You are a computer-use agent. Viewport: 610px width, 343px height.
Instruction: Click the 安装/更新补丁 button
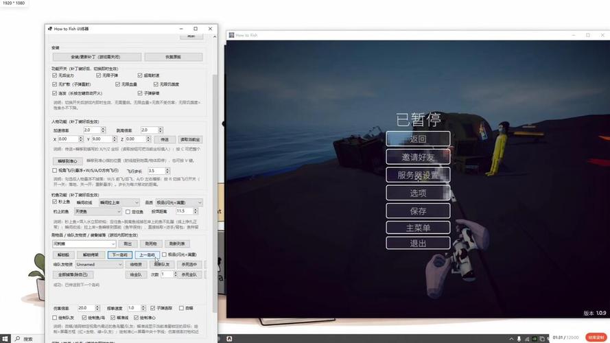click(97, 57)
